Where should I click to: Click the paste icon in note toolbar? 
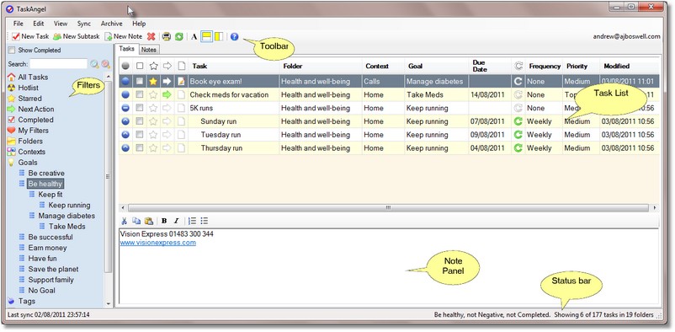tap(148, 221)
